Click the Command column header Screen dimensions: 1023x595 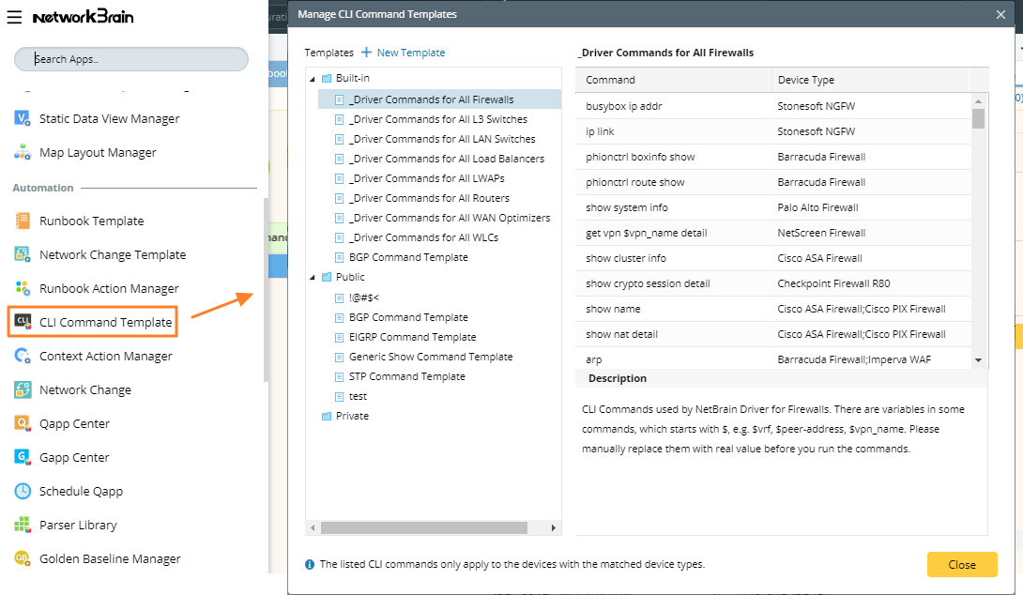point(673,80)
